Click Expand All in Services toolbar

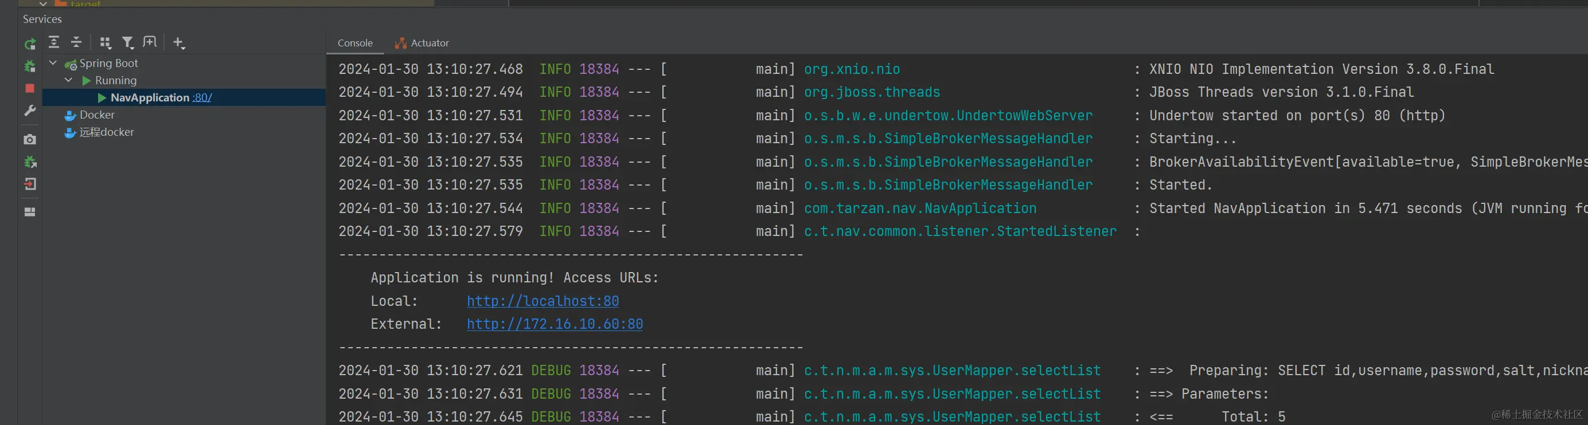[x=54, y=42]
